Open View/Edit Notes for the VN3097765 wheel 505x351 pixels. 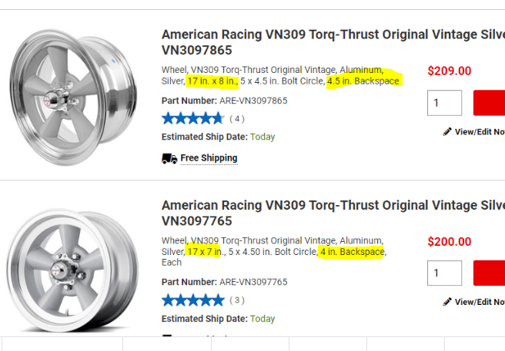pos(479,302)
